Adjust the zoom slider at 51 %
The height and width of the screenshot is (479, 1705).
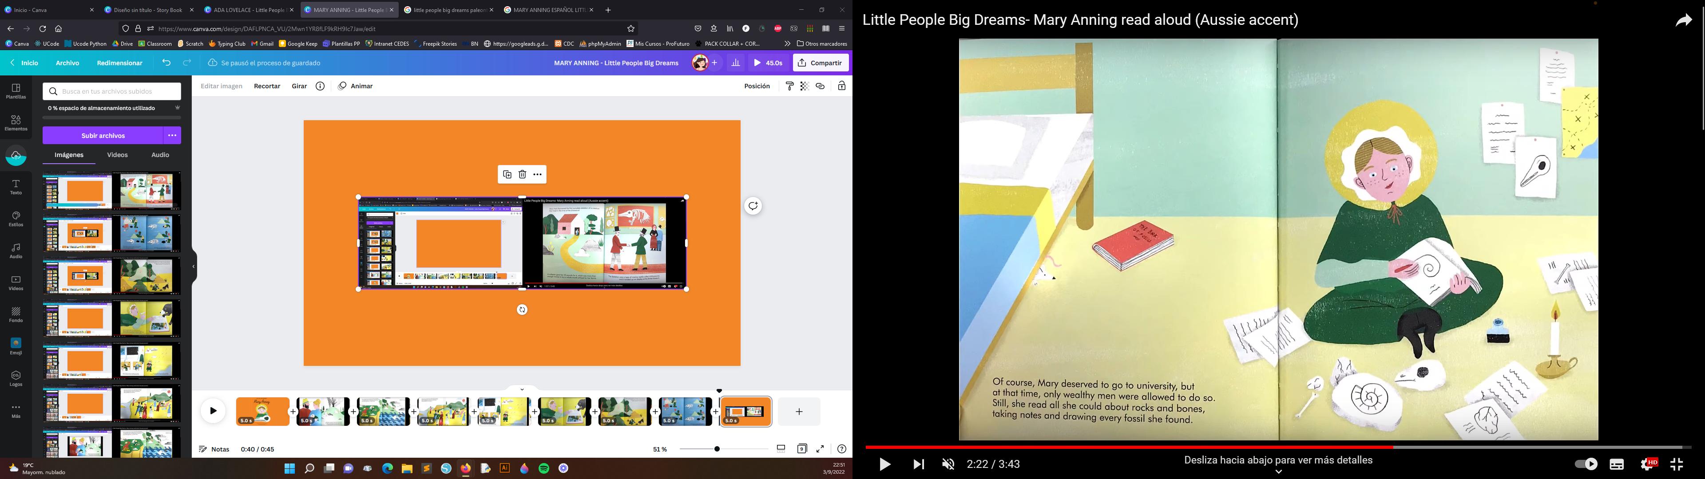pos(717,449)
